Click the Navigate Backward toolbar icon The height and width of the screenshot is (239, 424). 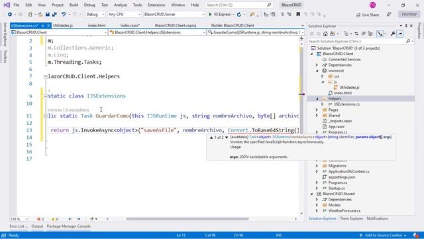(10, 15)
